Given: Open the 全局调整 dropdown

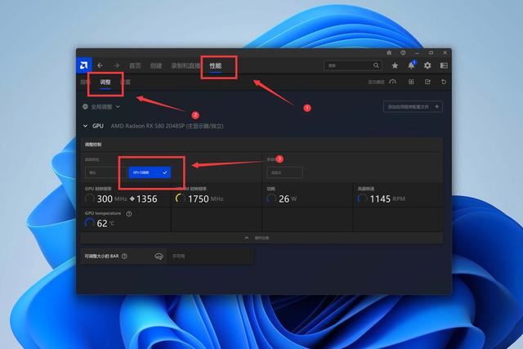Looking at the screenshot, I should pyautogui.click(x=102, y=106).
